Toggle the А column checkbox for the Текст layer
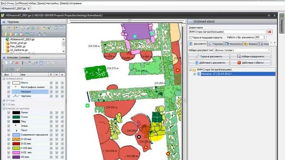The height and width of the screenshot is (160, 285). pos(62,130)
